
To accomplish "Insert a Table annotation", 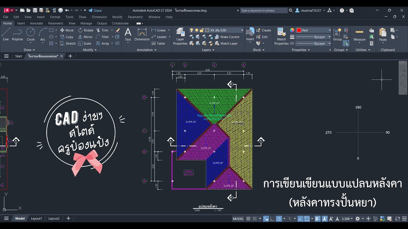I will 158,44.
